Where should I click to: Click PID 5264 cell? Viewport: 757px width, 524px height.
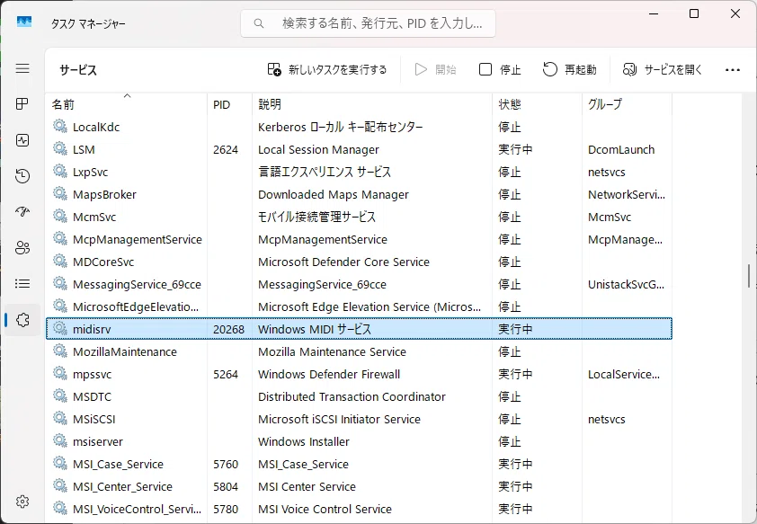click(x=226, y=375)
